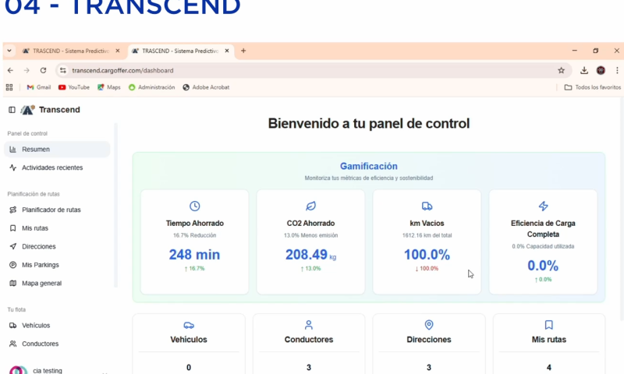Open Mis Parkings section
Viewport: 624px width, 374px height.
pyautogui.click(x=40, y=265)
